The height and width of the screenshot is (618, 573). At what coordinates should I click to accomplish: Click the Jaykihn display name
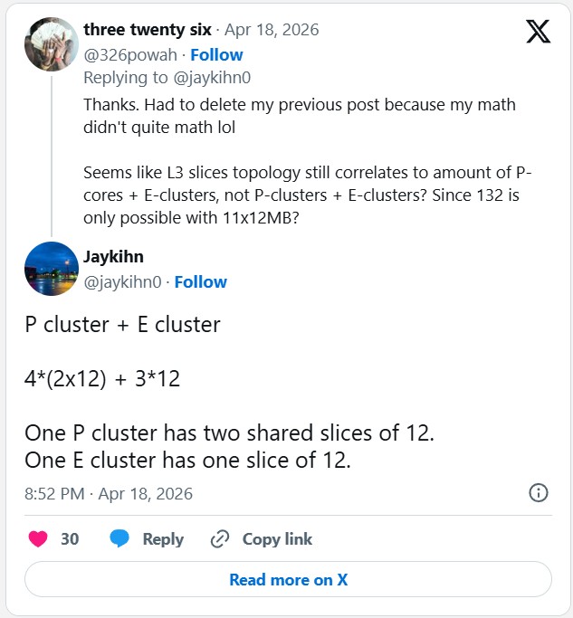pyautogui.click(x=113, y=257)
